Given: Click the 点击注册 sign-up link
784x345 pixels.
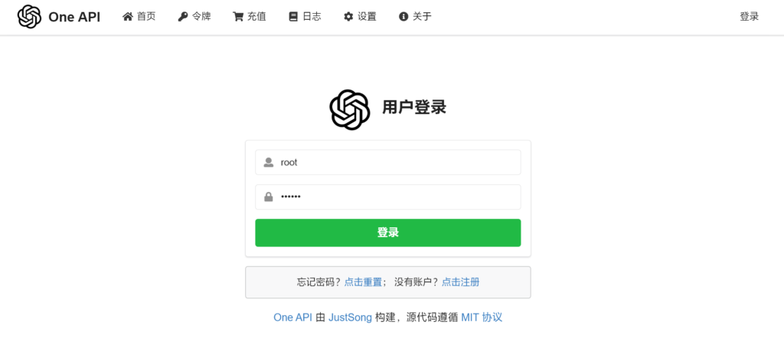Looking at the screenshot, I should pos(460,282).
